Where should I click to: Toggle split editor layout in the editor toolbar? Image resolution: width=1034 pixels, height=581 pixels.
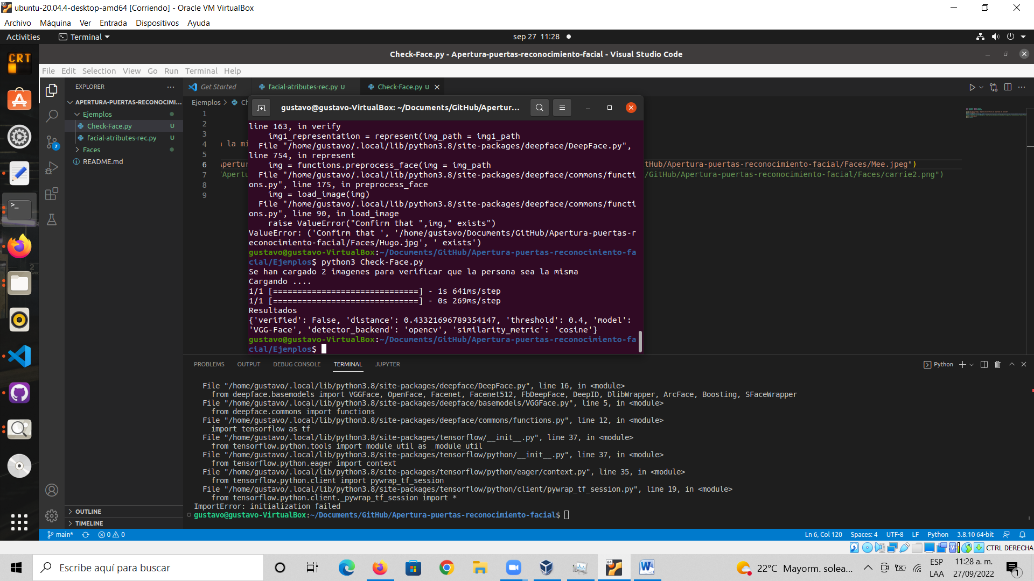click(1008, 87)
